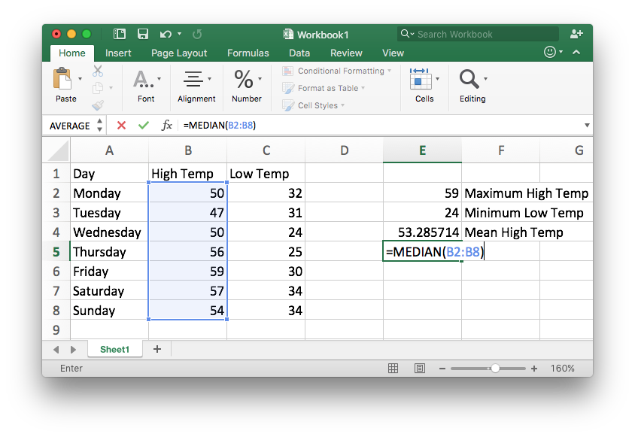The image size is (635, 437).
Task: Click the Undo arrow icon
Action: 165,34
